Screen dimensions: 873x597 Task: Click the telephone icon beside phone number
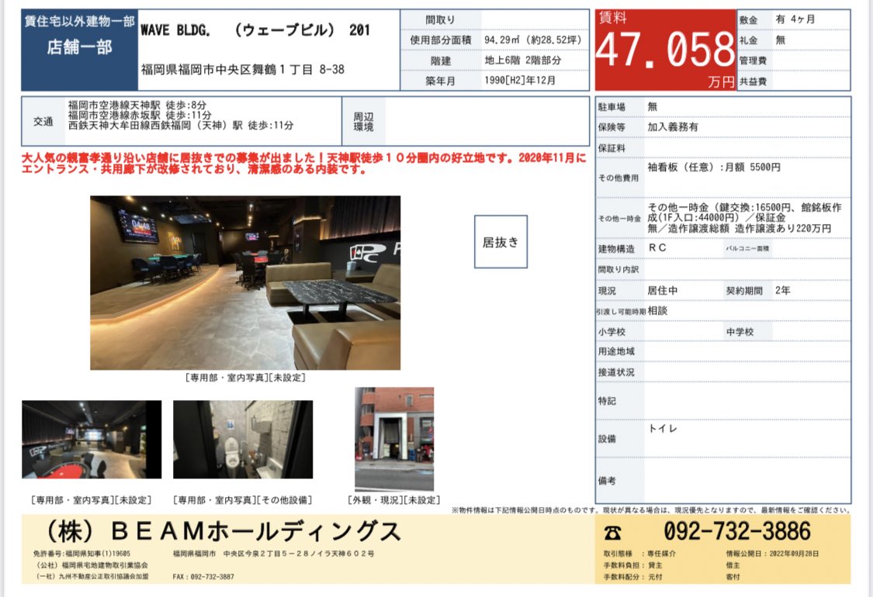coord(612,533)
